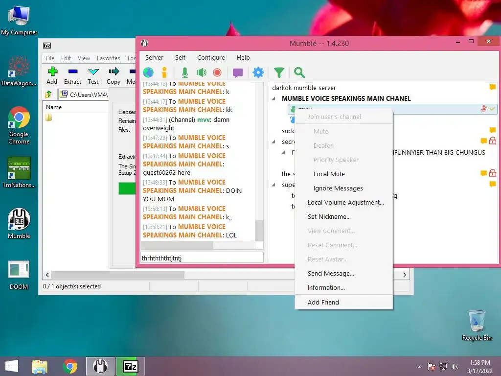Choose Local Volume Adjustment... entry
This screenshot has height=376, width=501.
(343, 202)
